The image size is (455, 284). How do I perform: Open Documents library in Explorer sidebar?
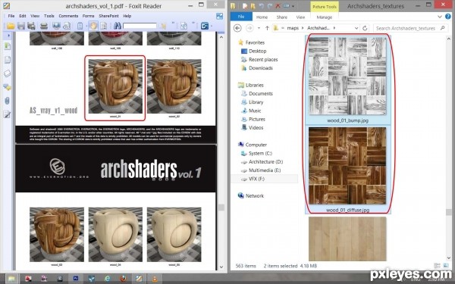pyautogui.click(x=261, y=94)
